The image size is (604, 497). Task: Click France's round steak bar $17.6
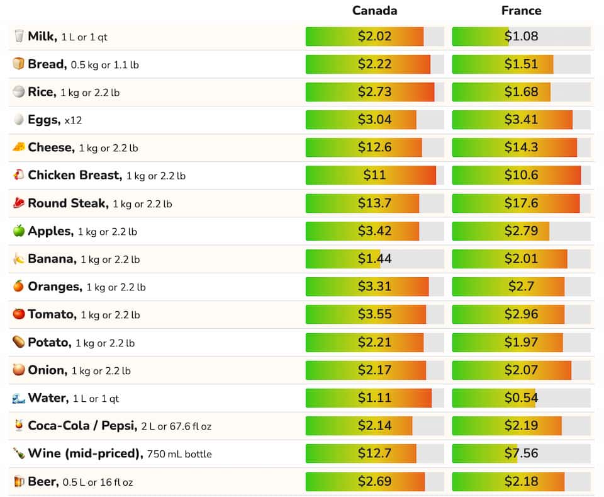[x=521, y=203]
